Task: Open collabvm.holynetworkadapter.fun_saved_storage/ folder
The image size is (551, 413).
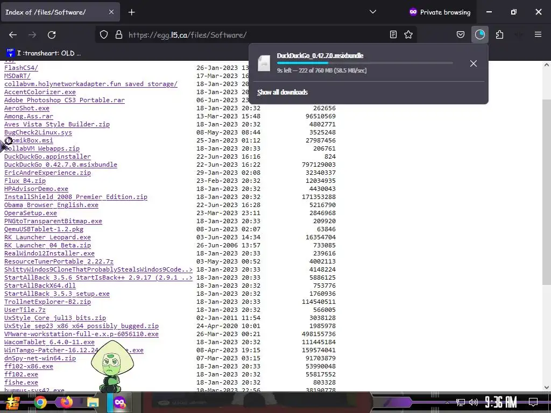Action: click(90, 84)
